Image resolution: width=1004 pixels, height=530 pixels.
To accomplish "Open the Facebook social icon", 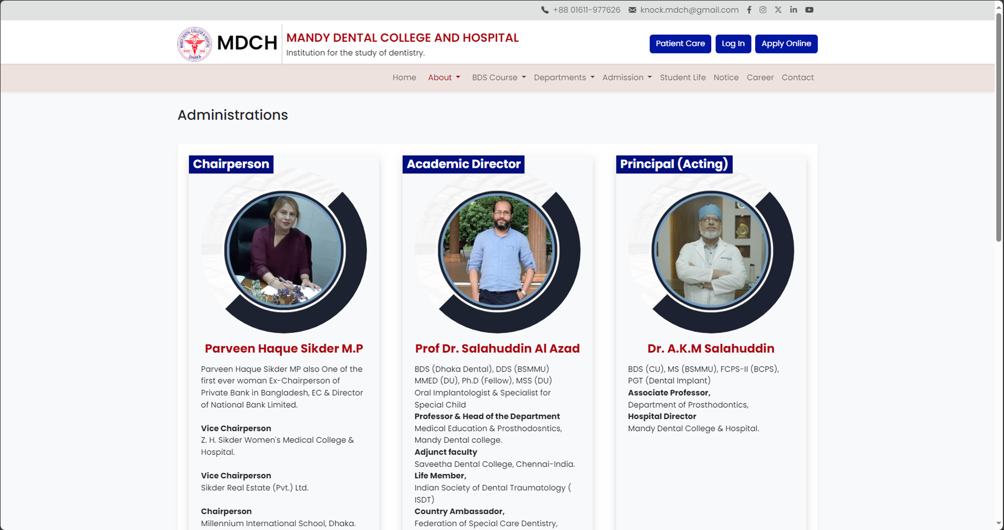I will pos(749,10).
